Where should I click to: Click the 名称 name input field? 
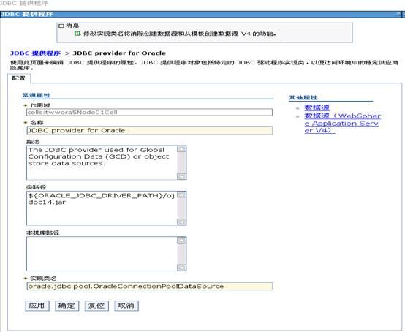pos(149,130)
